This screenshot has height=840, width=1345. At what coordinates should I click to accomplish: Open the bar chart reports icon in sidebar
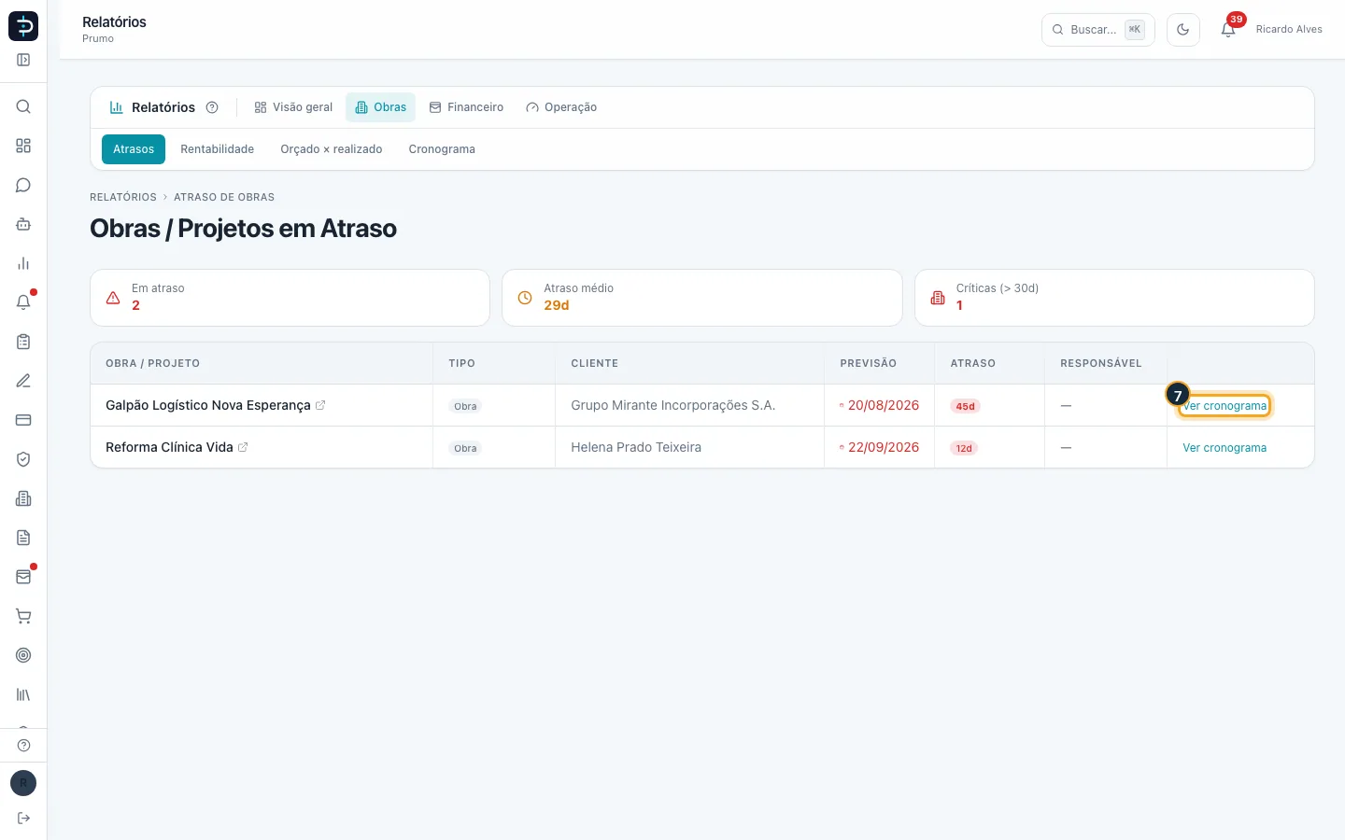pyautogui.click(x=23, y=263)
